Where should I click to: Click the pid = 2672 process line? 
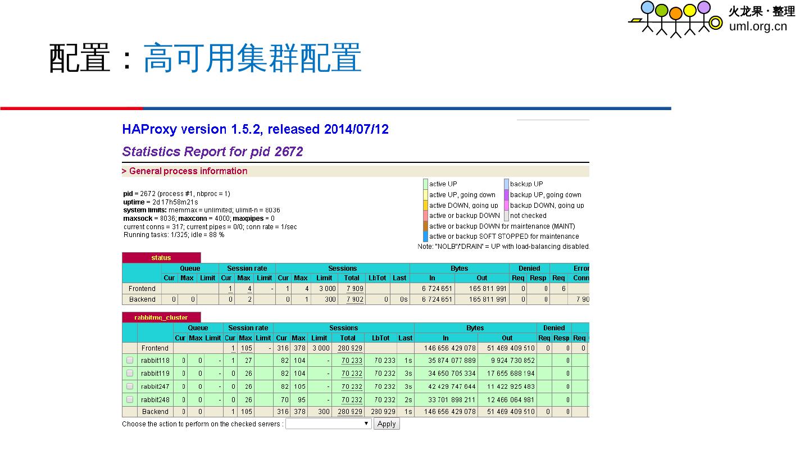176,194
